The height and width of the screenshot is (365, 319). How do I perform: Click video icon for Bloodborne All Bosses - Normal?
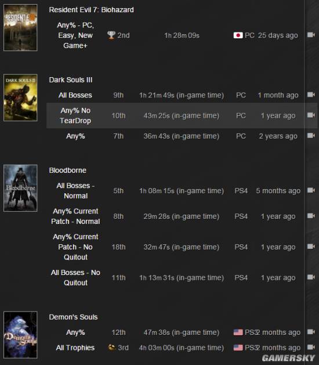(x=311, y=190)
